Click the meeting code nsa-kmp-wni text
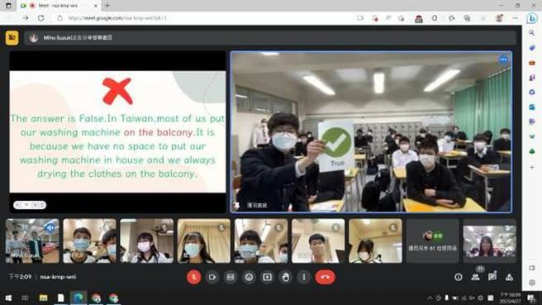Screen dimensions: 542x305 (58, 277)
